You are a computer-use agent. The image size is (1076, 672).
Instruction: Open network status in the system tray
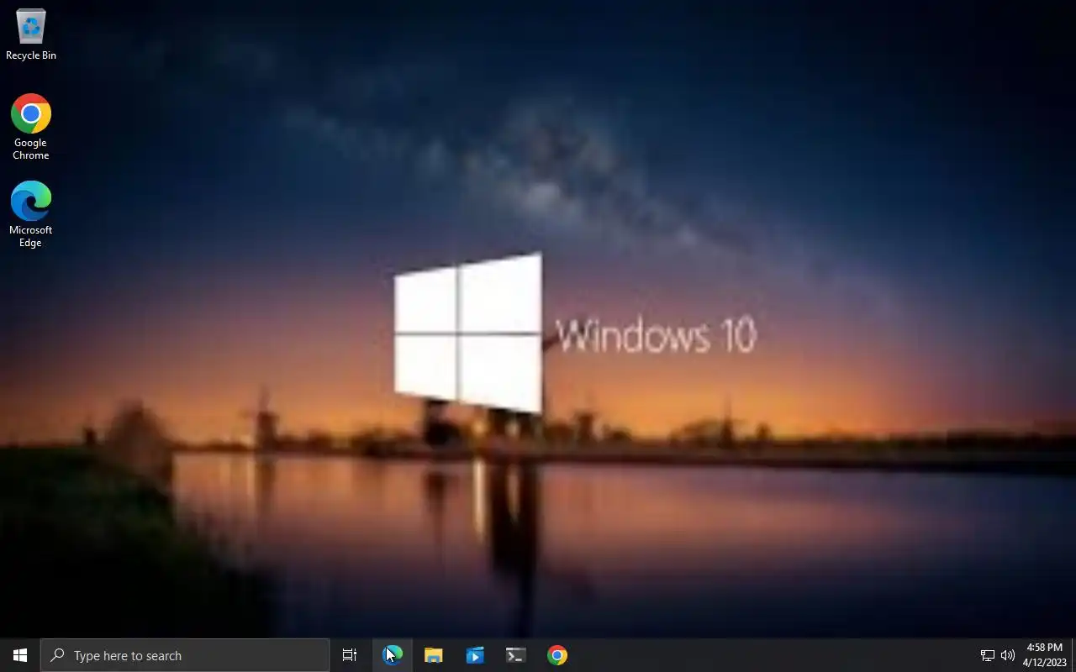pyautogui.click(x=988, y=655)
